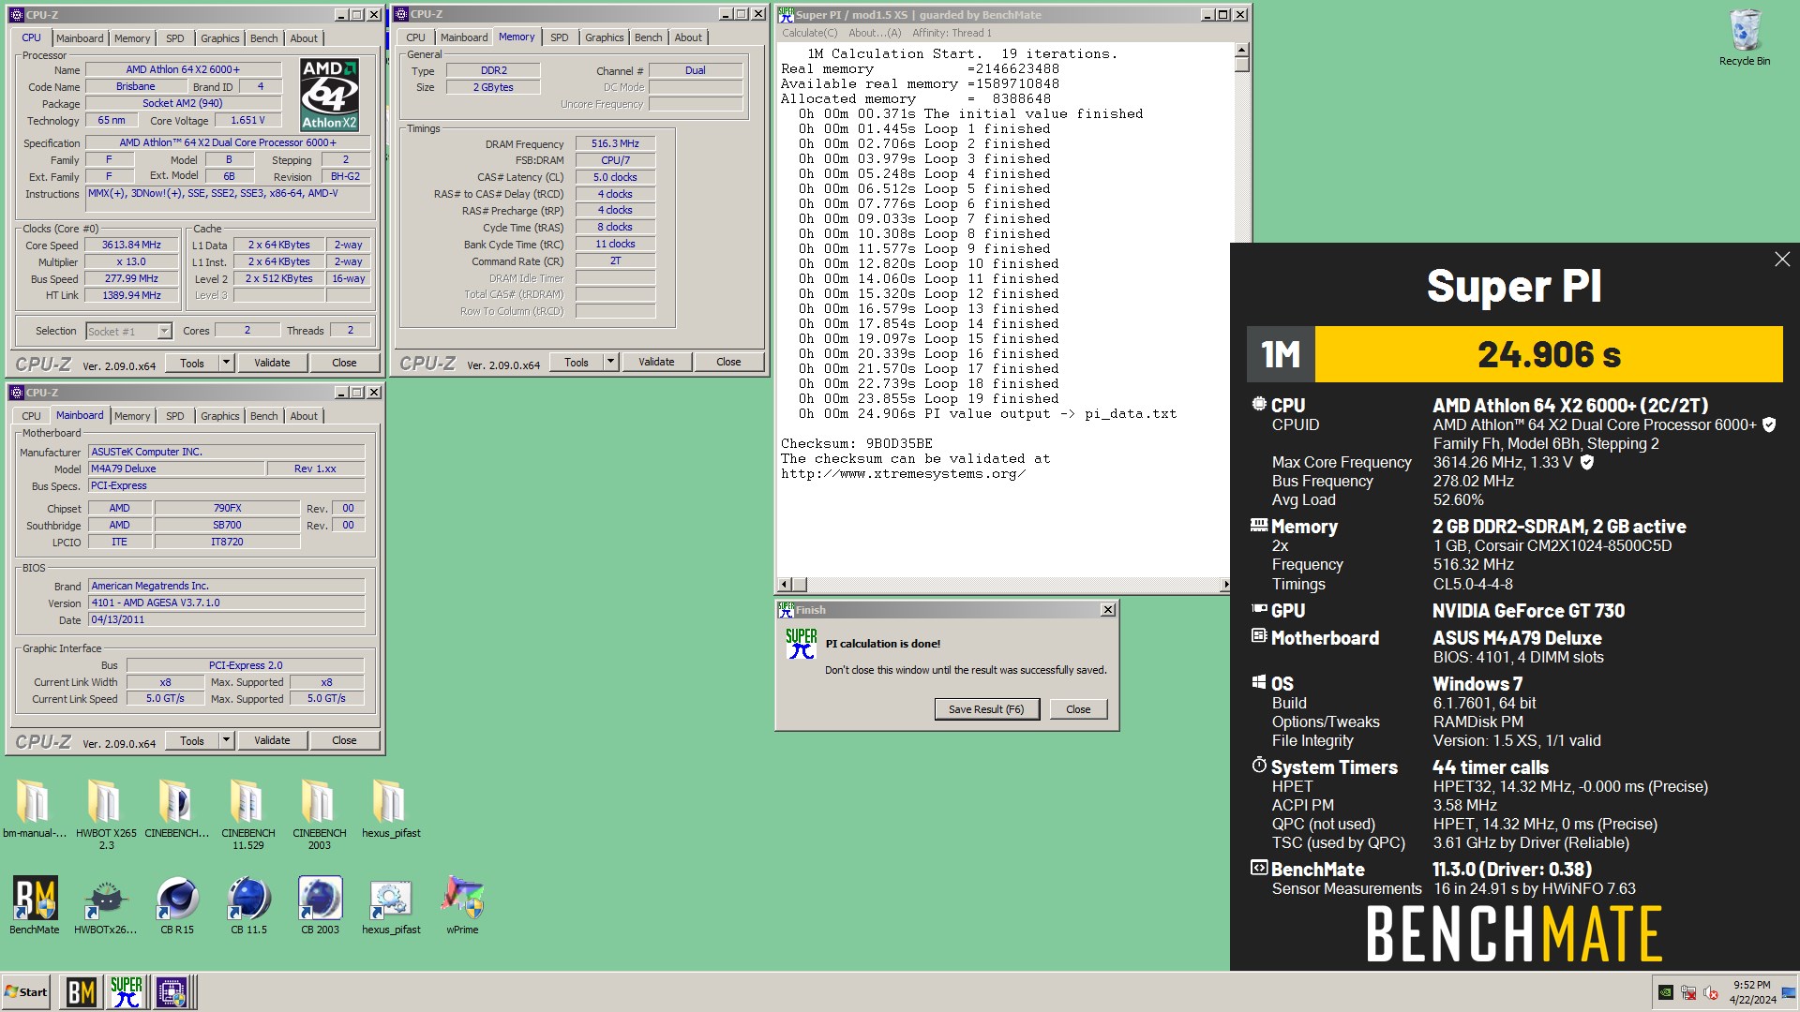Click Close button in CPU-Z Memory window

[728, 362]
